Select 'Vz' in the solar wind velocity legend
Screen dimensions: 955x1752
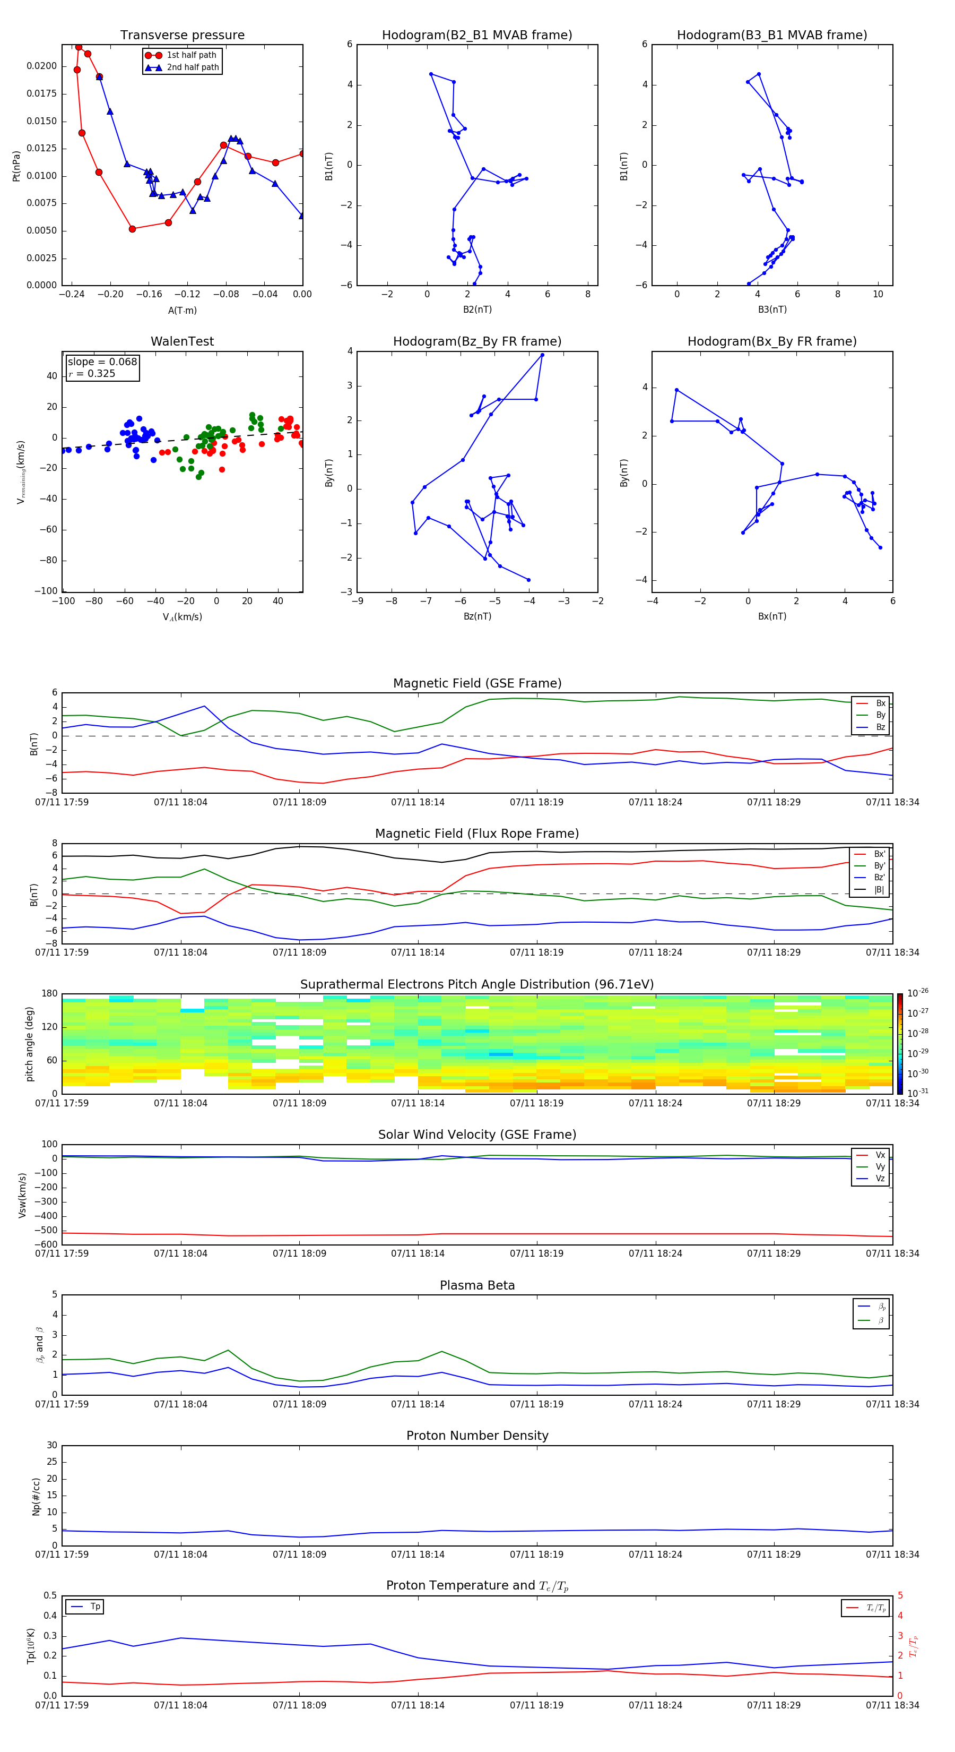coord(871,1178)
